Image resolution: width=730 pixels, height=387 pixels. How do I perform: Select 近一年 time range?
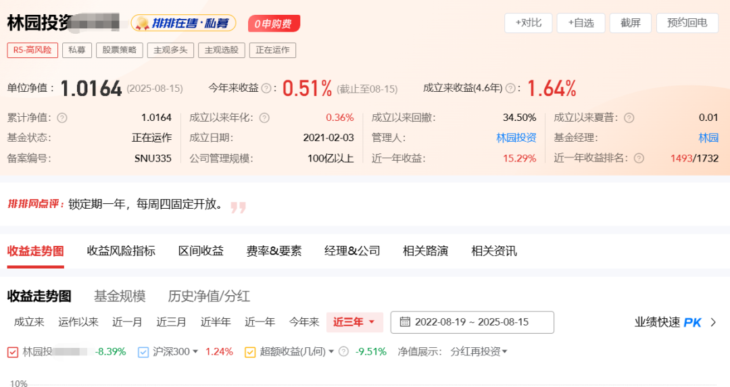(260, 322)
